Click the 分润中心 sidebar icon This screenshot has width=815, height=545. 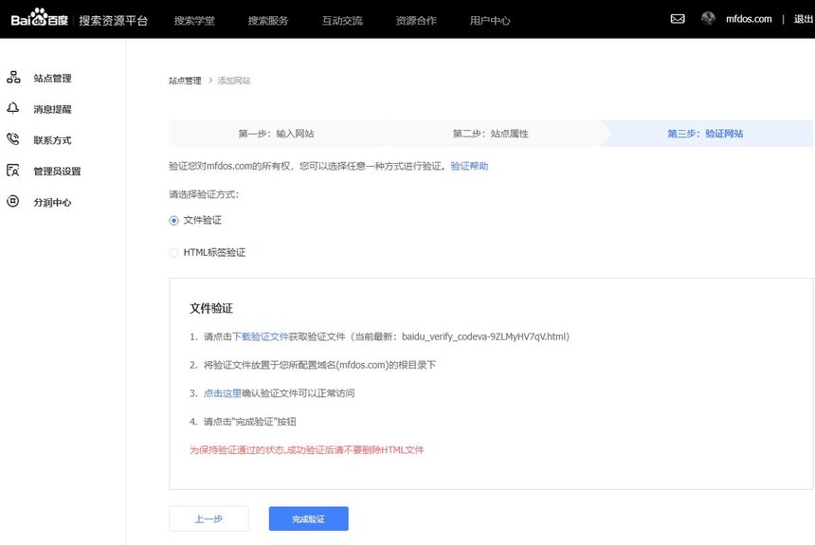[13, 202]
